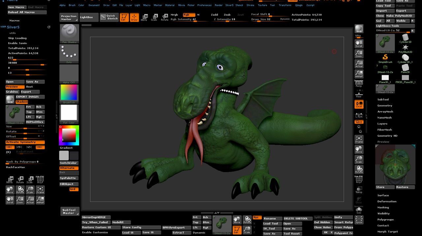Viewport: 422px width, 236px height.
Task: Select the Cylinder3D tool
Action: (405, 39)
